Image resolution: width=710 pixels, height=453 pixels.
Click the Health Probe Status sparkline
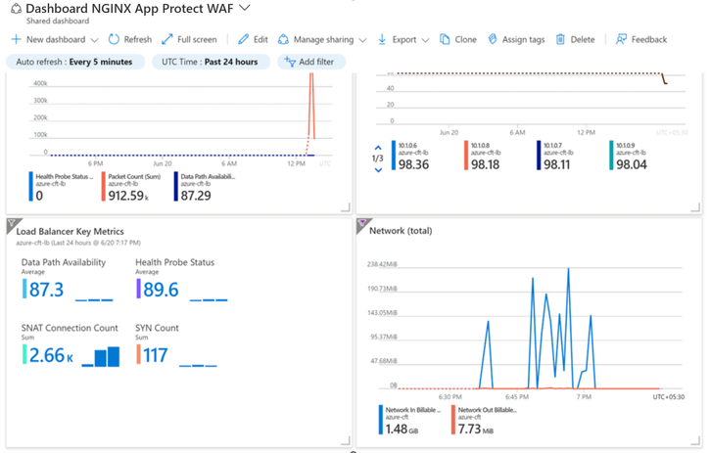[x=209, y=299]
